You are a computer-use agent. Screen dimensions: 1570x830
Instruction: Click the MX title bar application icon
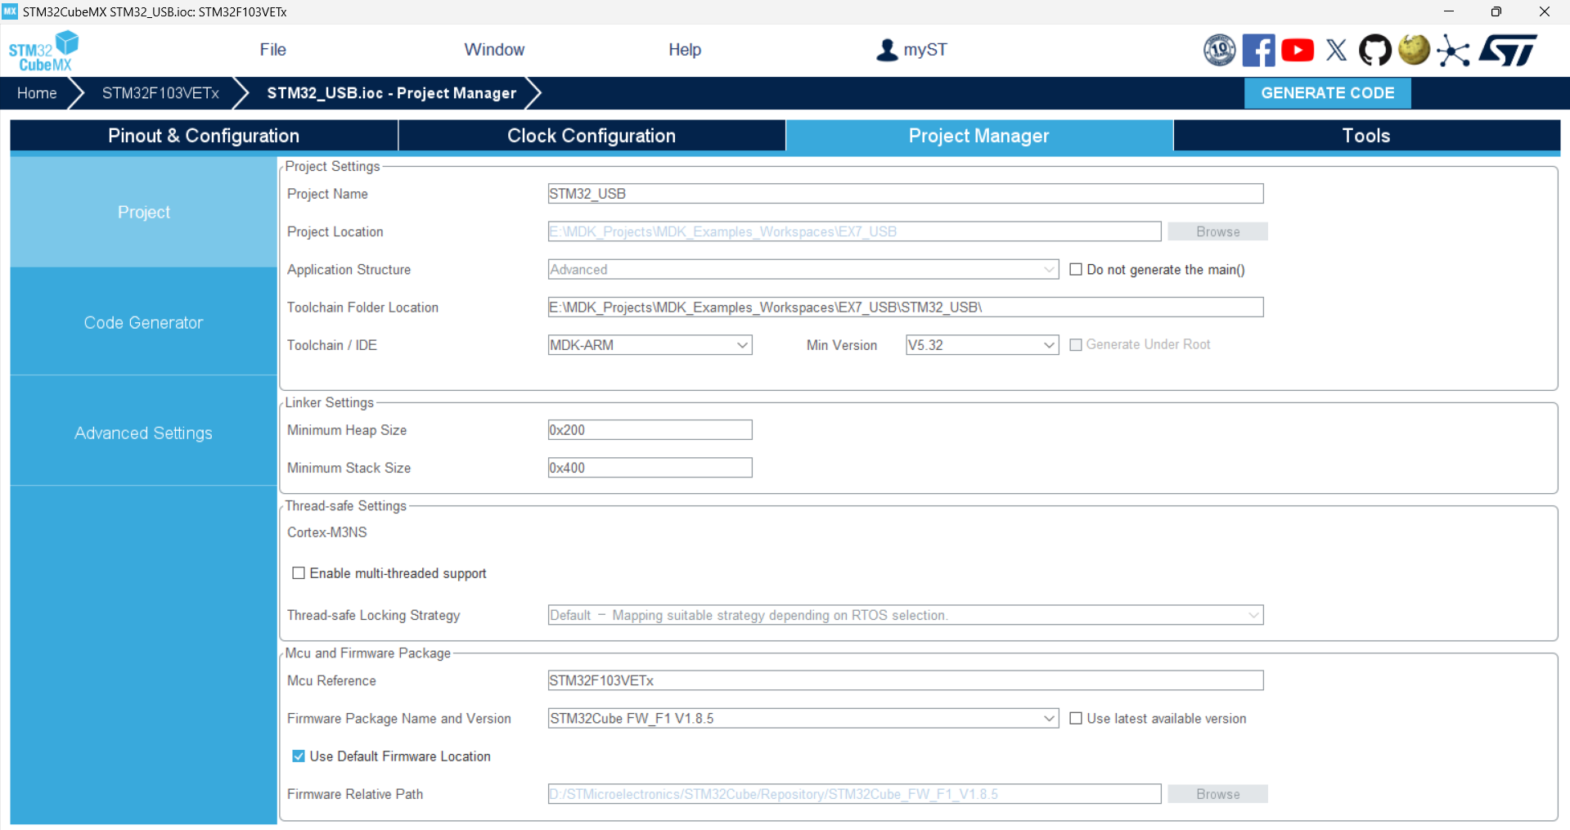pyautogui.click(x=10, y=11)
